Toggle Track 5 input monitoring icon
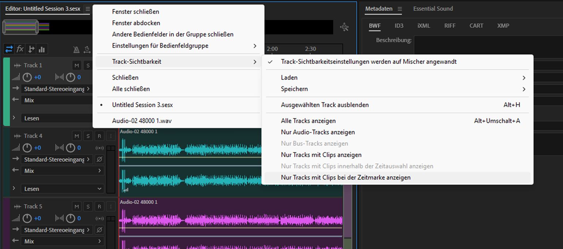The width and height of the screenshot is (563, 249). point(99,218)
